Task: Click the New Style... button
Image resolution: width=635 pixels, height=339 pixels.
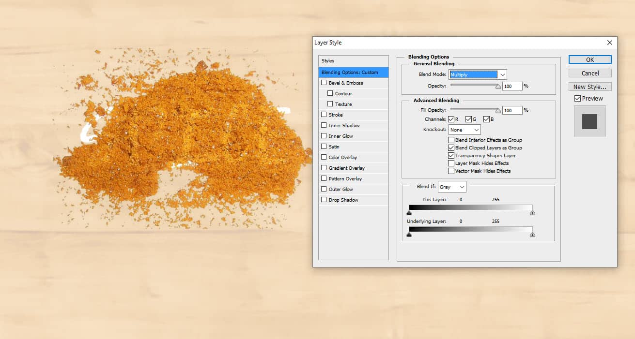Action: 590,87
